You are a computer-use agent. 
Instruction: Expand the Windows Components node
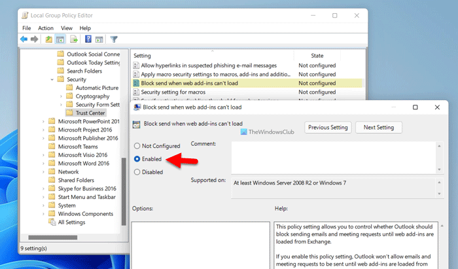click(x=43, y=214)
